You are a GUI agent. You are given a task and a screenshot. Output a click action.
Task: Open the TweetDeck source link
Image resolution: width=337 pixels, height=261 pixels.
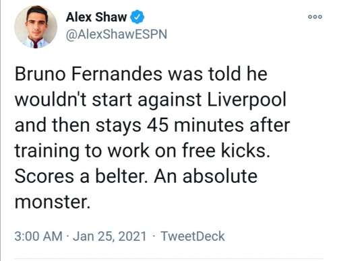point(193,236)
